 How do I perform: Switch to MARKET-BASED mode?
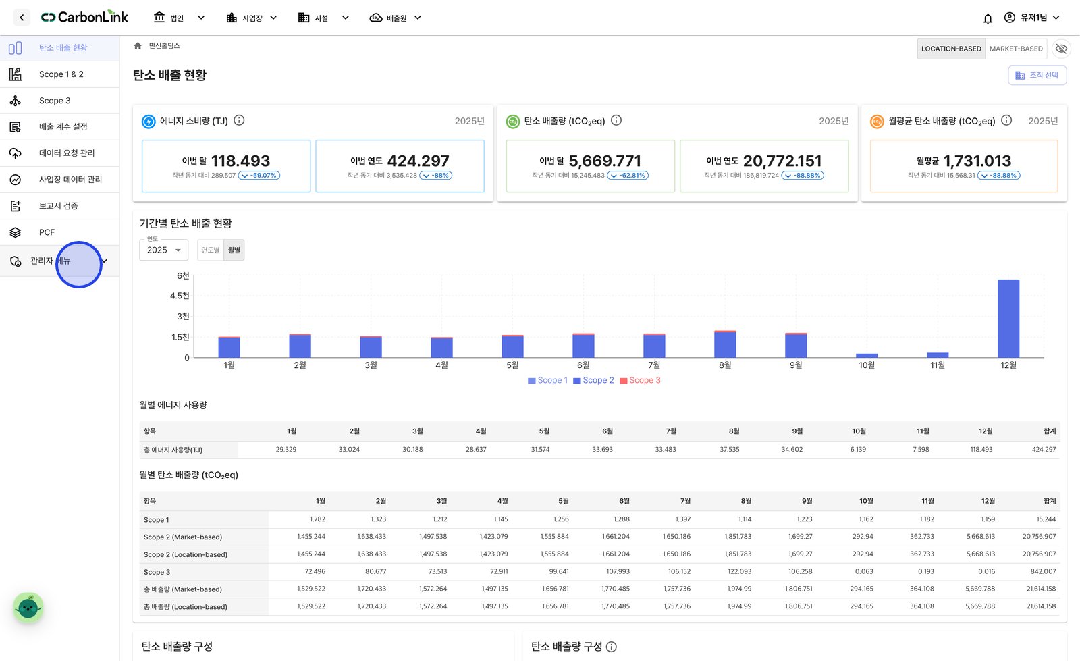[x=1016, y=49]
